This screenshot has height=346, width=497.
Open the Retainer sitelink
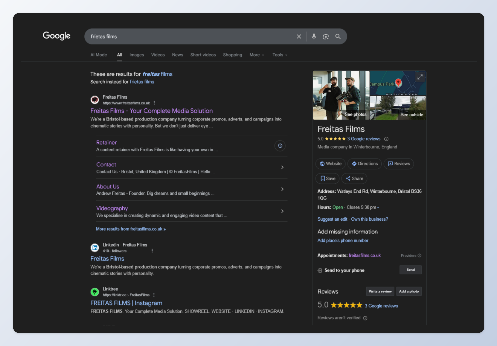click(107, 142)
